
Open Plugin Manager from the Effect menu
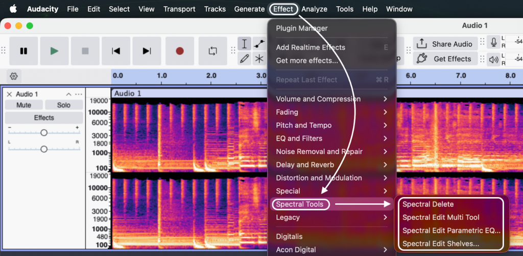point(302,28)
